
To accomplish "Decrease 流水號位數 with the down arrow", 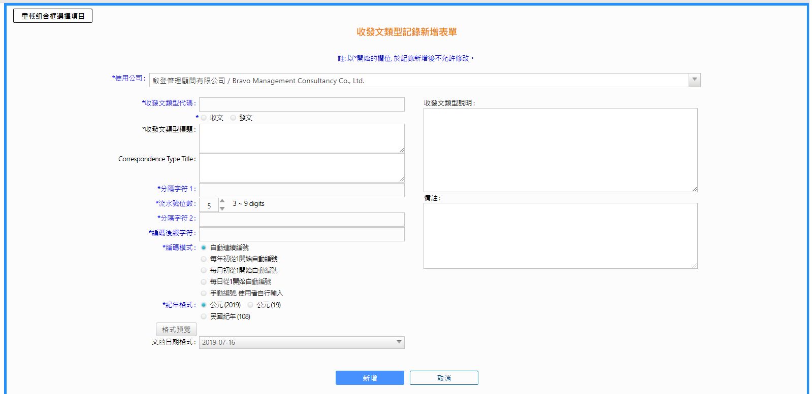I will 222,208.
